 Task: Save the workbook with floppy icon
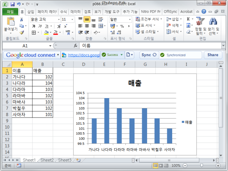[13, 4]
